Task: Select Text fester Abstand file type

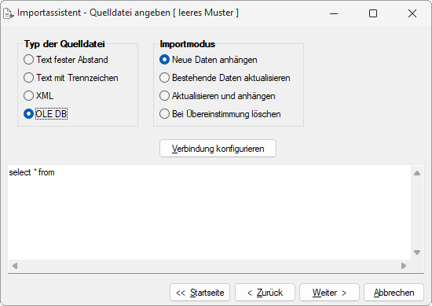Action: 66,60
